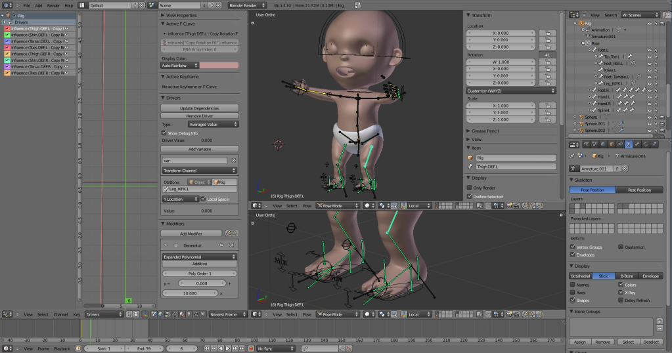Toggle Outline Selected checkbox
Screen dimensions: 672x353
470,196
